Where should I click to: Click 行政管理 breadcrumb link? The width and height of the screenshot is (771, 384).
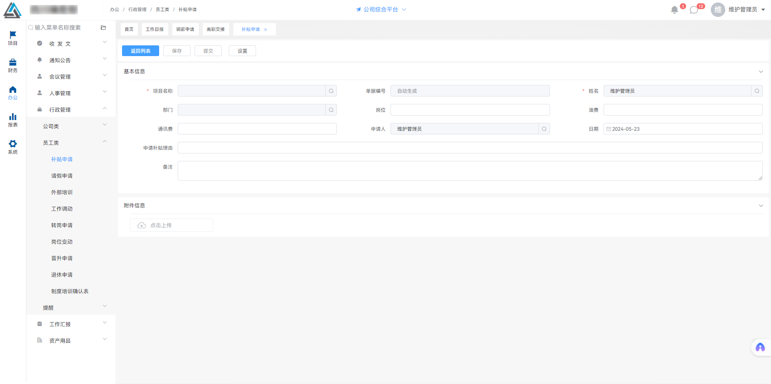137,9
